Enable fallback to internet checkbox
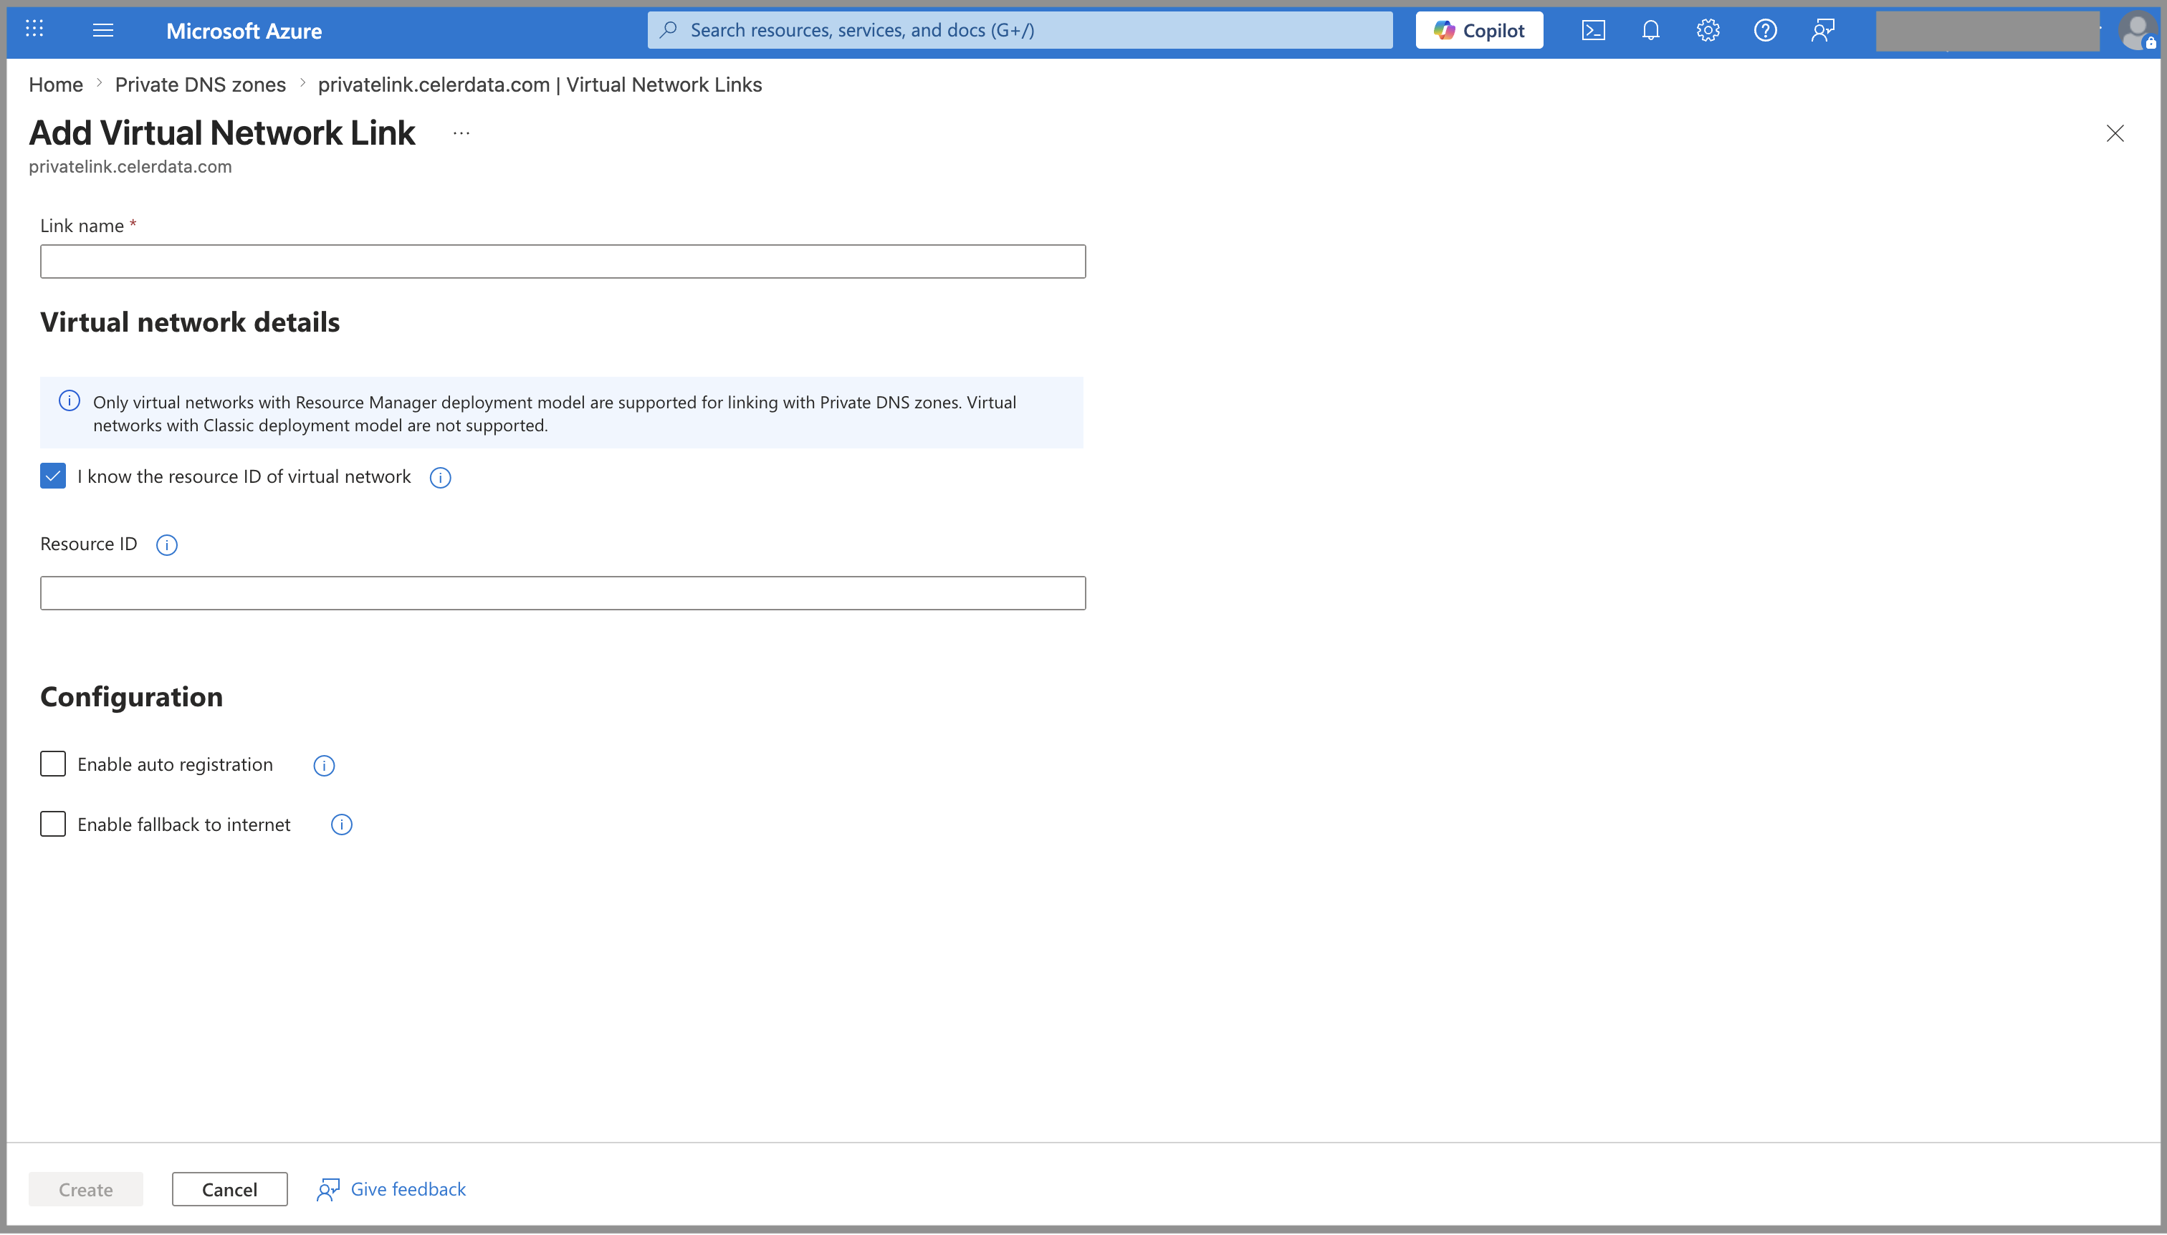This screenshot has width=2167, height=1235. point(52,824)
